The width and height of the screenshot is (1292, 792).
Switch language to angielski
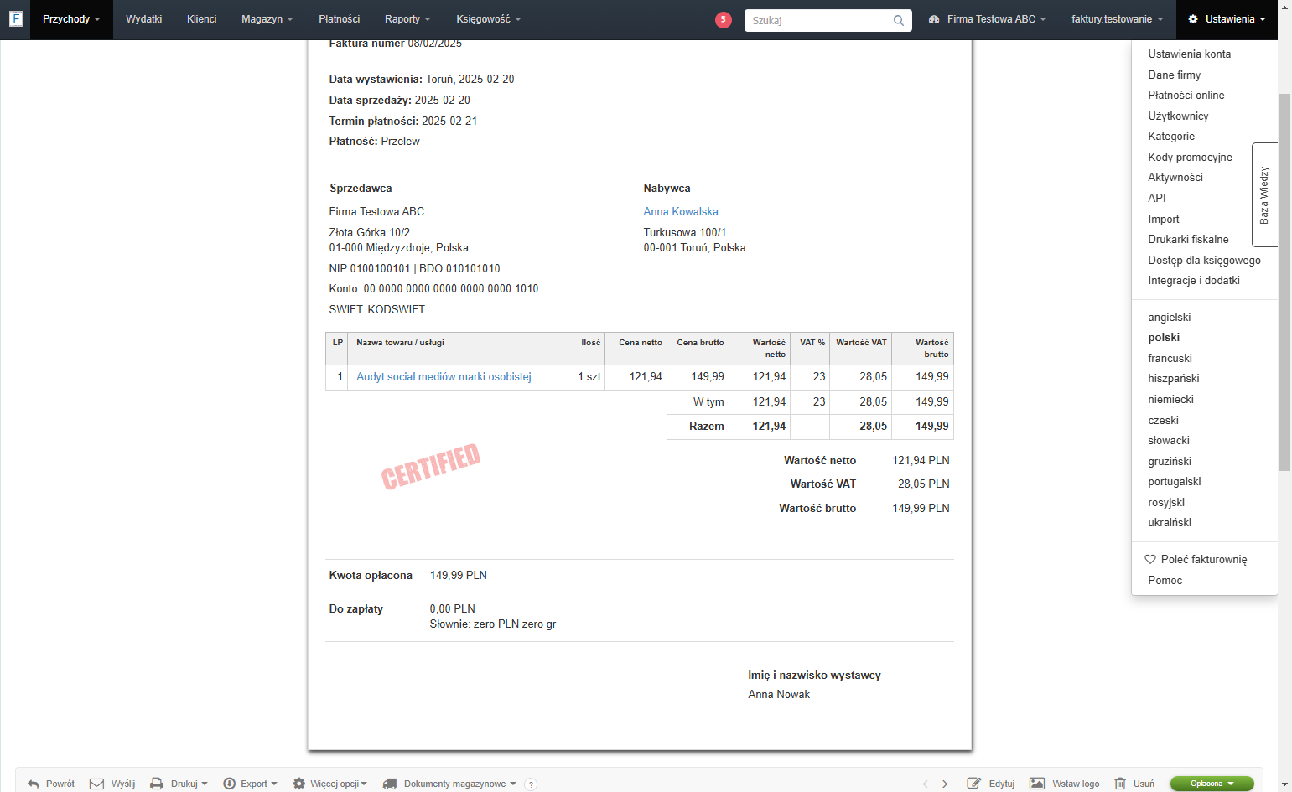1169,317
